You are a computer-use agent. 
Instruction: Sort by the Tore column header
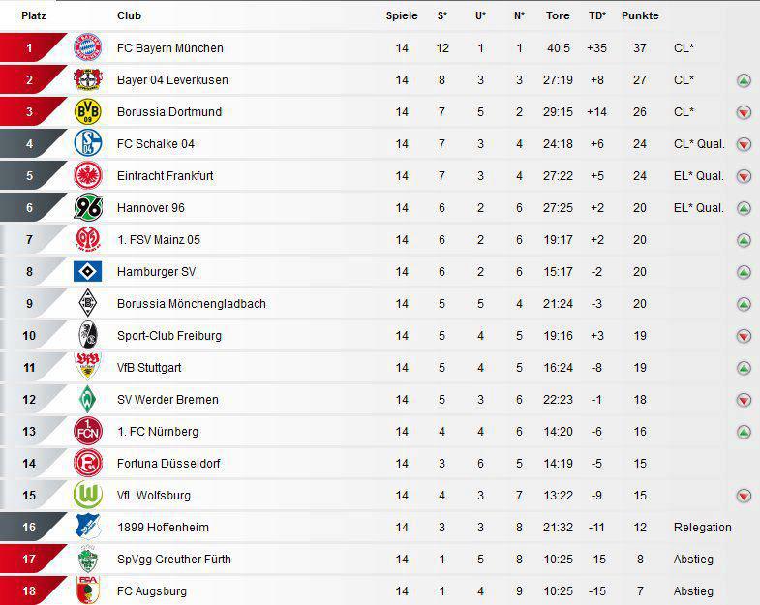[x=558, y=15]
